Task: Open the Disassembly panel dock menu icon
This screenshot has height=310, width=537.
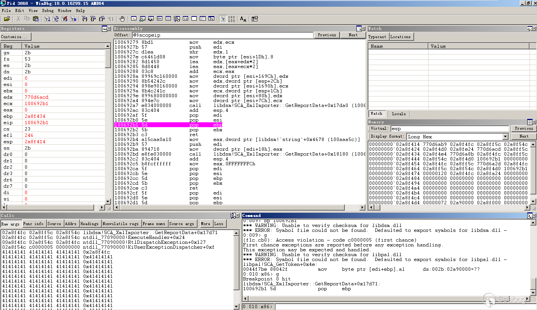Action: click(x=359, y=29)
